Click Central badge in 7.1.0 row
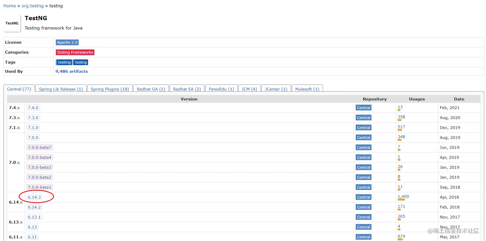The height and width of the screenshot is (241, 486). click(x=364, y=128)
